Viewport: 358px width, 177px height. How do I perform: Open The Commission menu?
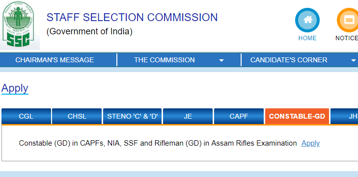(x=165, y=60)
